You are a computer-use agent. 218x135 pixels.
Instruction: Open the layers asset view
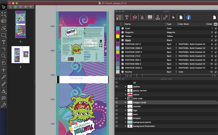point(135,17)
